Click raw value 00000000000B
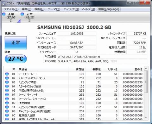Image resolution: width=152 pixels, height=124 pixels. pyautogui.click(x=133, y=116)
